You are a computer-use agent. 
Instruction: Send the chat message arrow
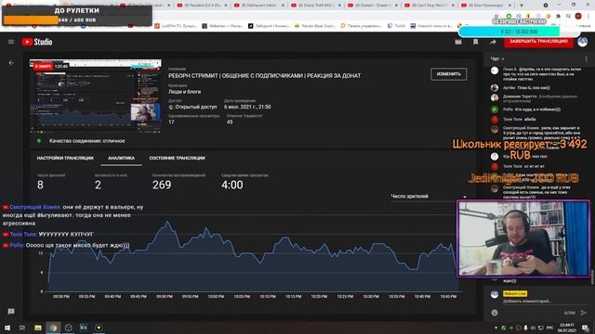(583, 313)
